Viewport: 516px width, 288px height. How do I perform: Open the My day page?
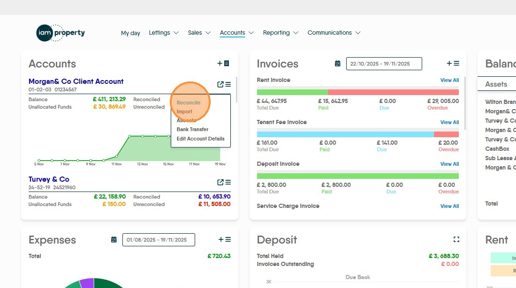click(130, 33)
